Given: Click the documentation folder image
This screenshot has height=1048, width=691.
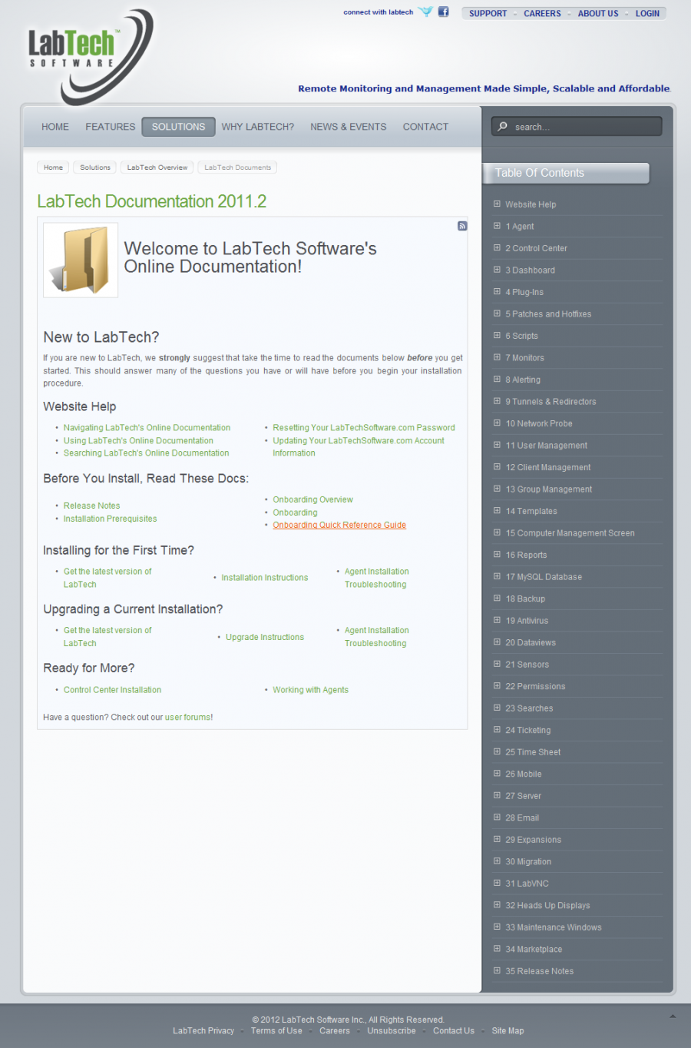Looking at the screenshot, I should pyautogui.click(x=81, y=260).
